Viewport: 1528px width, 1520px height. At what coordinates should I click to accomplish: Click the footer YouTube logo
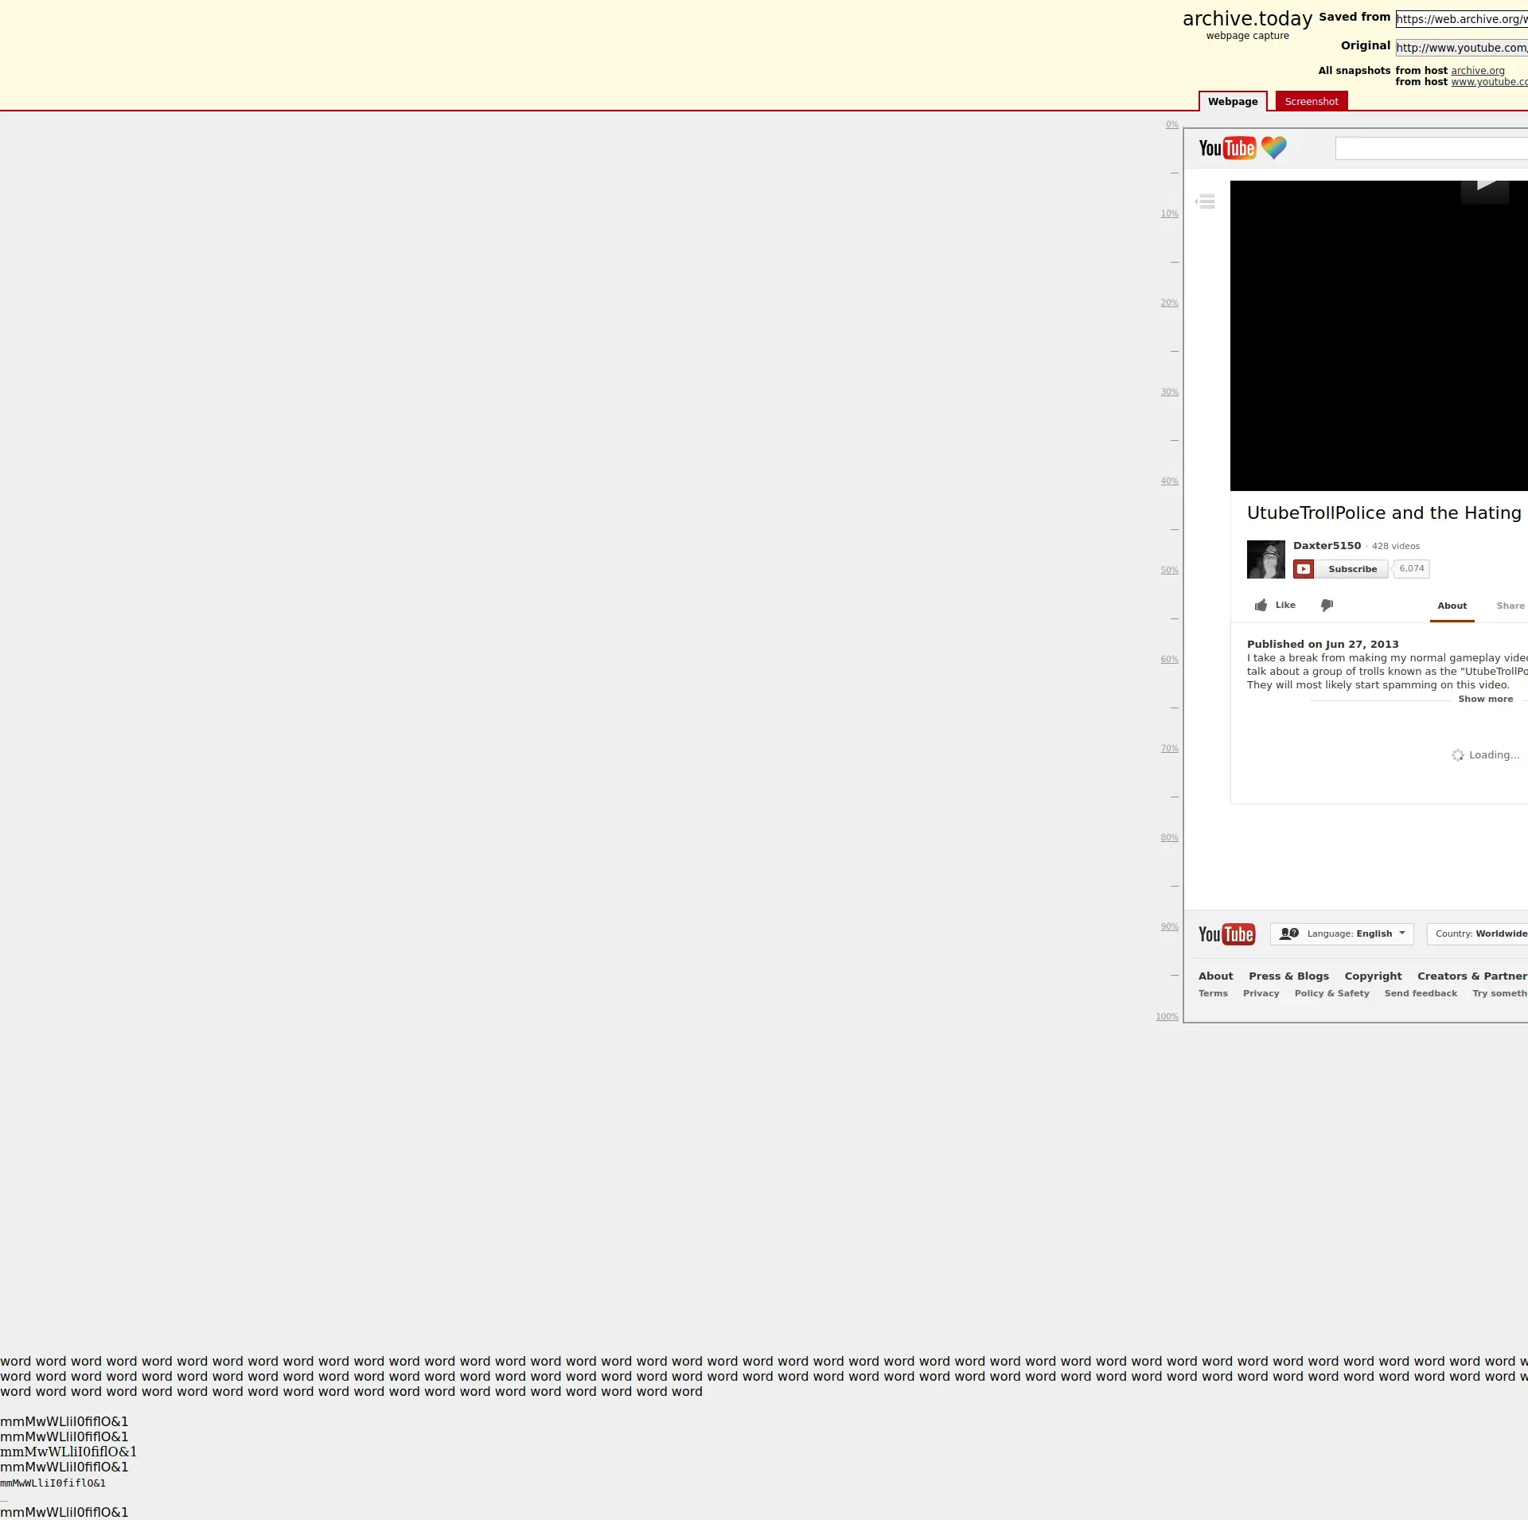[1226, 934]
